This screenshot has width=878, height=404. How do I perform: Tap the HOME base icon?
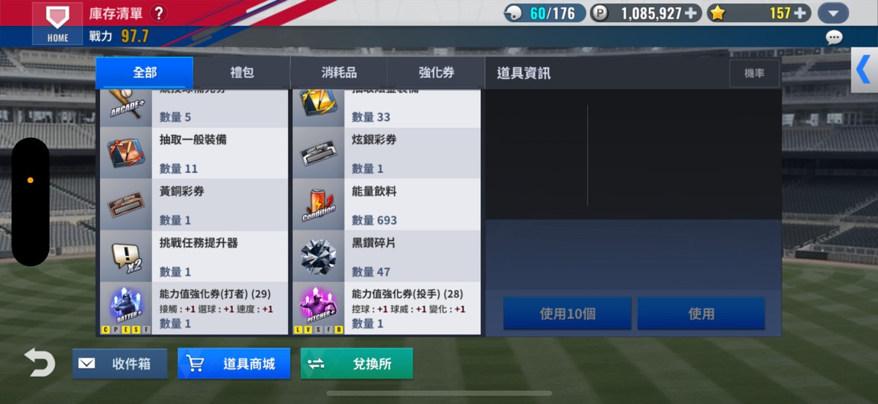coord(58,23)
